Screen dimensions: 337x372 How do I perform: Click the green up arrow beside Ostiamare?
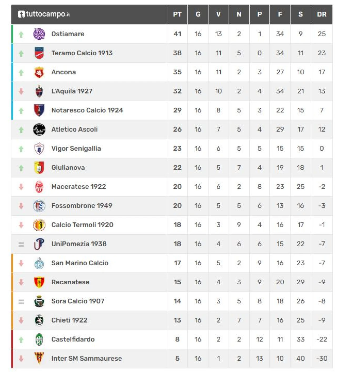[x=21, y=34]
